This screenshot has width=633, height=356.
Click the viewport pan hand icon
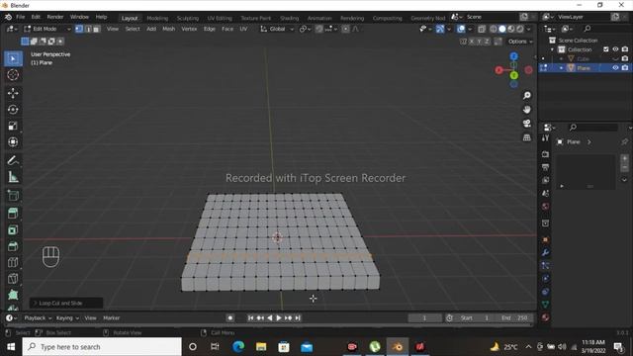tap(527, 110)
